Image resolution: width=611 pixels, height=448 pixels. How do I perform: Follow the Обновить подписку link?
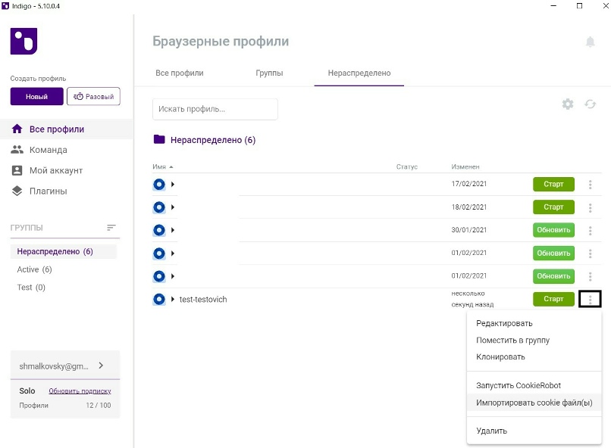(x=80, y=391)
